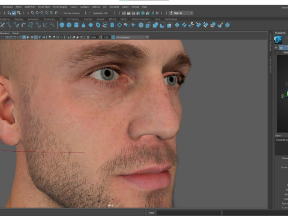The height and width of the screenshot is (216, 288).
Task: Switch to the Animation shelf tab
Action: point(34,19)
